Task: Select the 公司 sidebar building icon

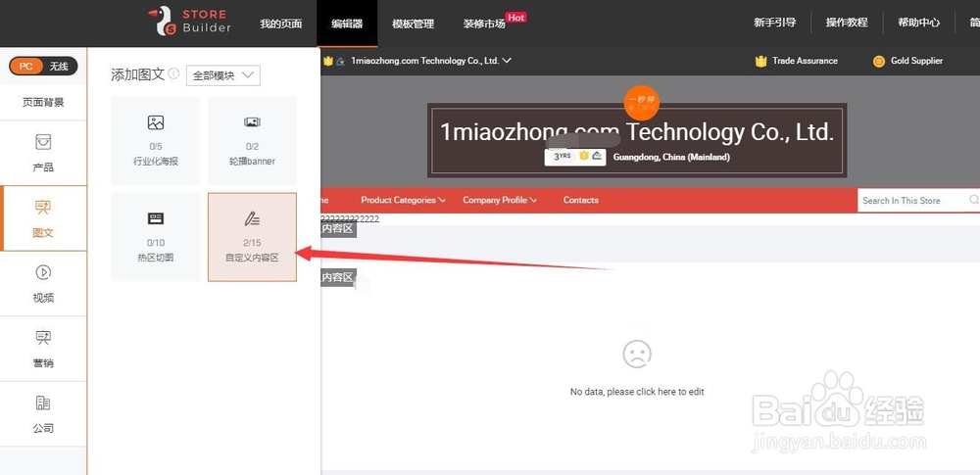Action: coord(43,403)
